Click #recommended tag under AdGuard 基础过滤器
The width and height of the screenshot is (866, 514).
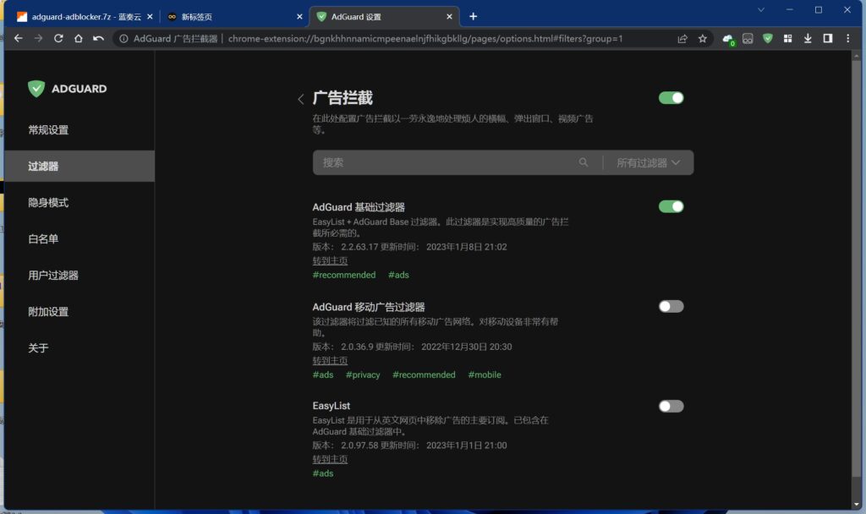click(344, 275)
